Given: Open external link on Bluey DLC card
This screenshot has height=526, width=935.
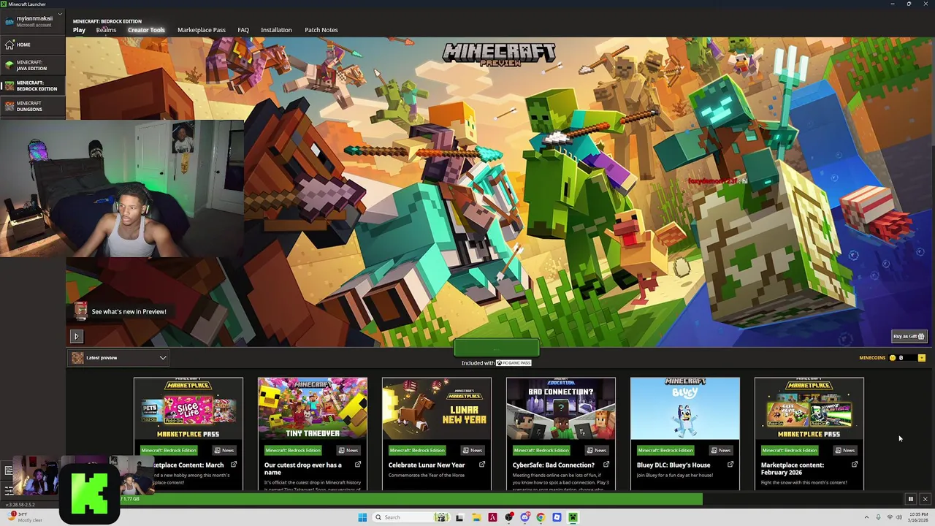Looking at the screenshot, I should click(730, 465).
